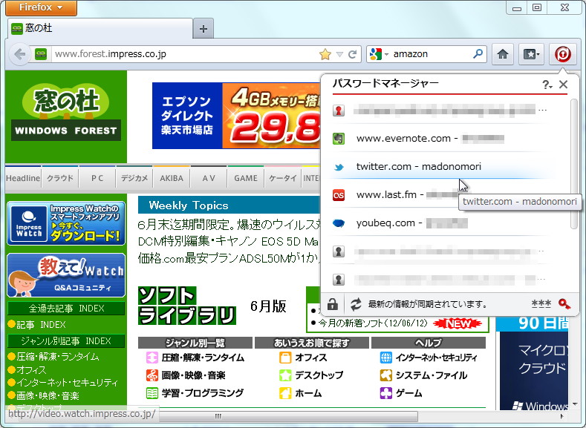
Task: Click the インターネット・セキュリティ globe icon
Action: 386,358
